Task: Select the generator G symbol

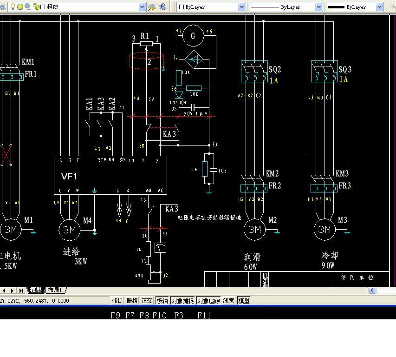Action: (193, 36)
